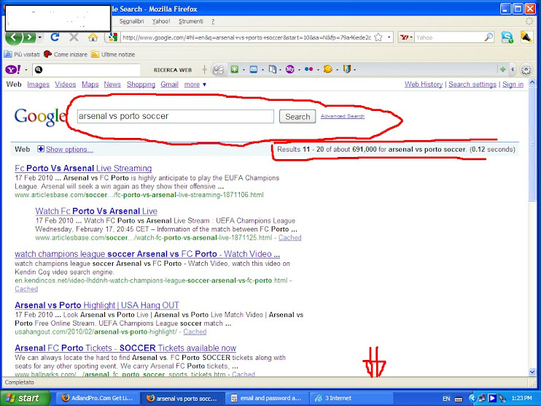The image size is (541, 406).
Task: Click the keyboard icon in the system tray
Action: click(x=459, y=399)
